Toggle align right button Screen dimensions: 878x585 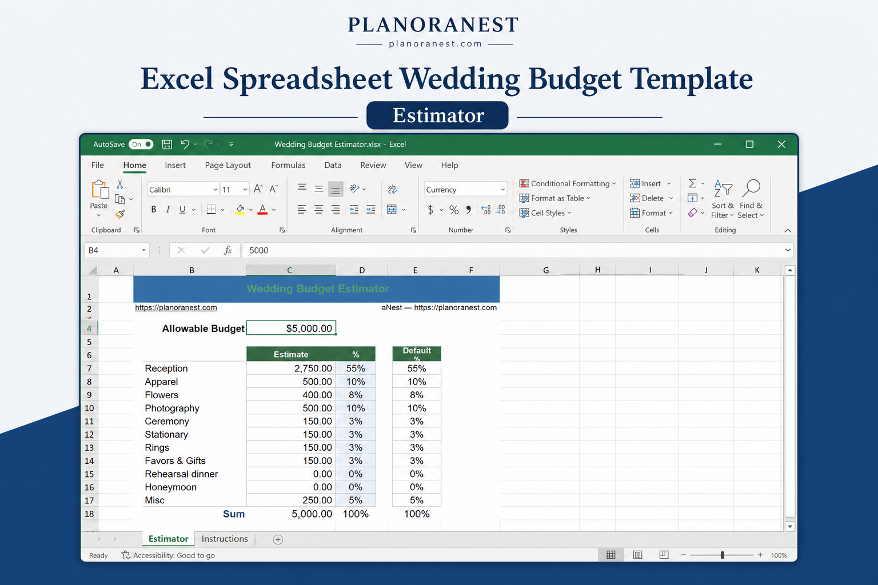coord(336,210)
